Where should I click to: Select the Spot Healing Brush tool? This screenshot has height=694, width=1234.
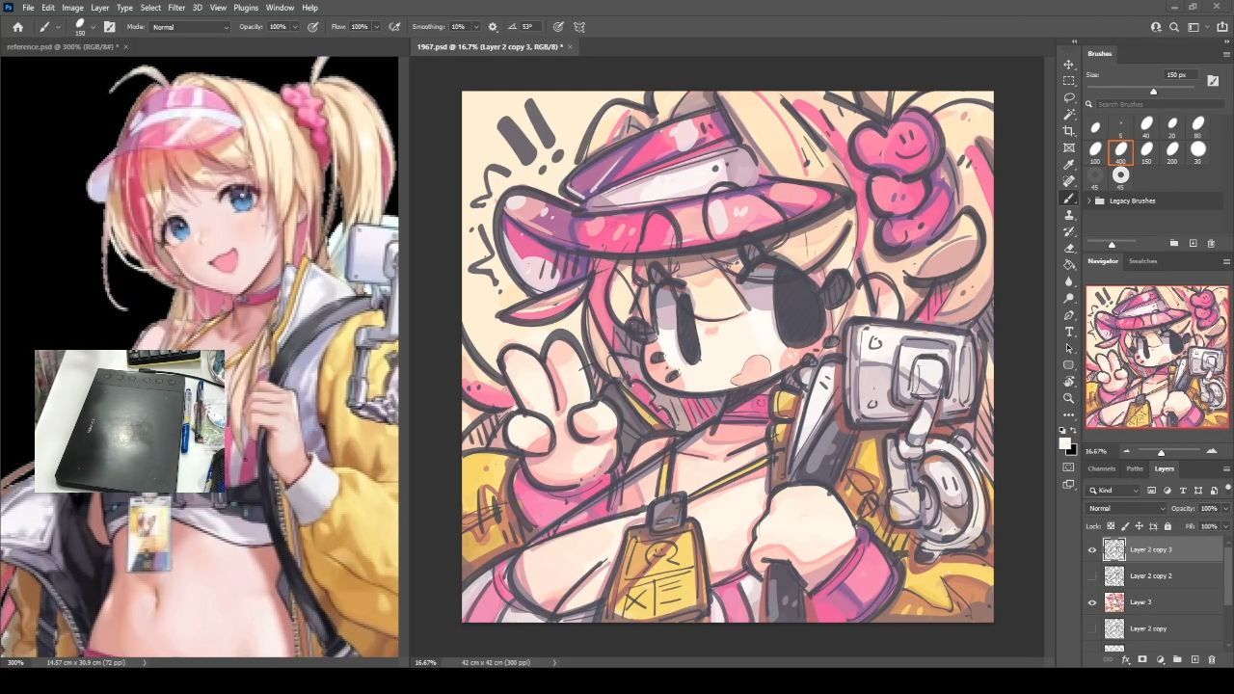(x=1068, y=181)
